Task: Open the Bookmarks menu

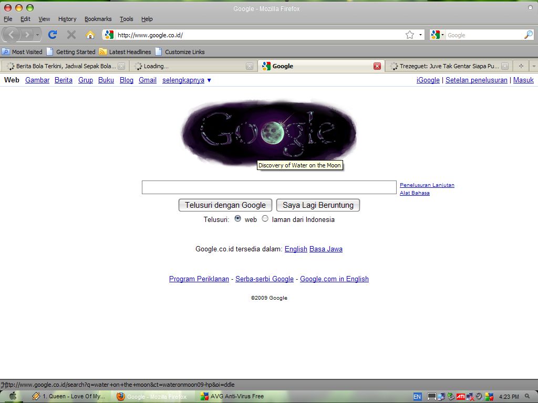Action: point(98,19)
